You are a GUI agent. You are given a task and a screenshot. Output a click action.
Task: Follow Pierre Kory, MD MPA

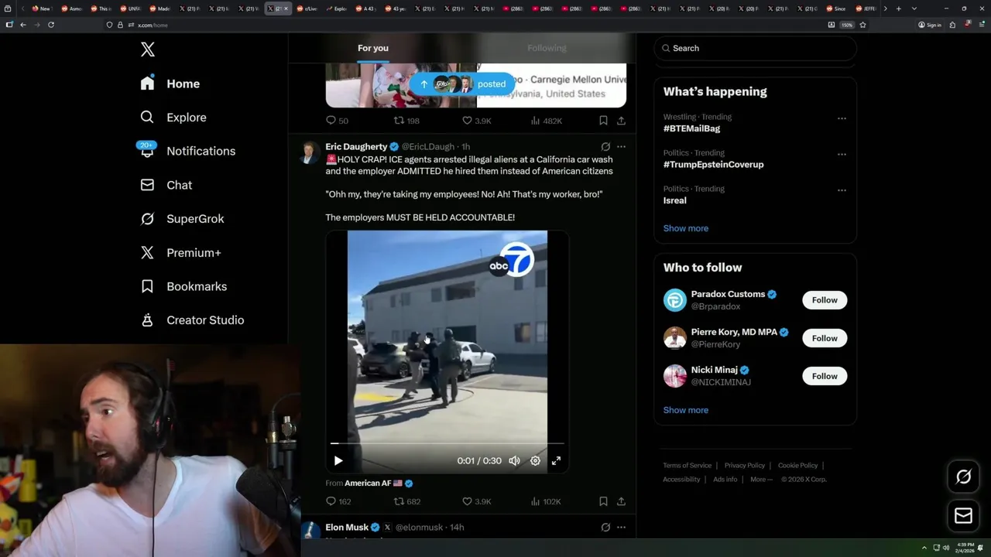click(825, 338)
